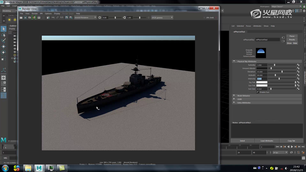Open the Render menu in Render View
The height and width of the screenshot is (172, 306).
35,13
